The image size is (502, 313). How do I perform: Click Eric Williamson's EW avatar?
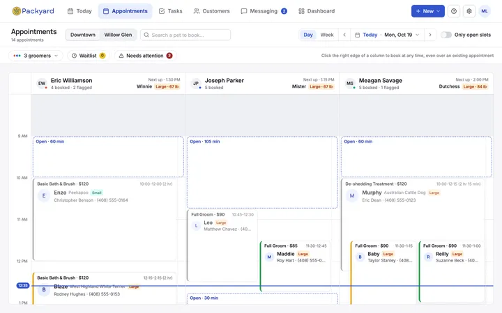click(42, 83)
